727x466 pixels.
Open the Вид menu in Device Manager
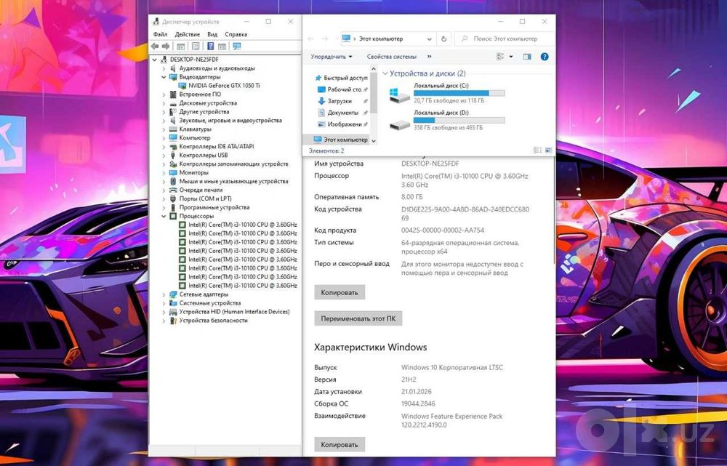tap(212, 34)
